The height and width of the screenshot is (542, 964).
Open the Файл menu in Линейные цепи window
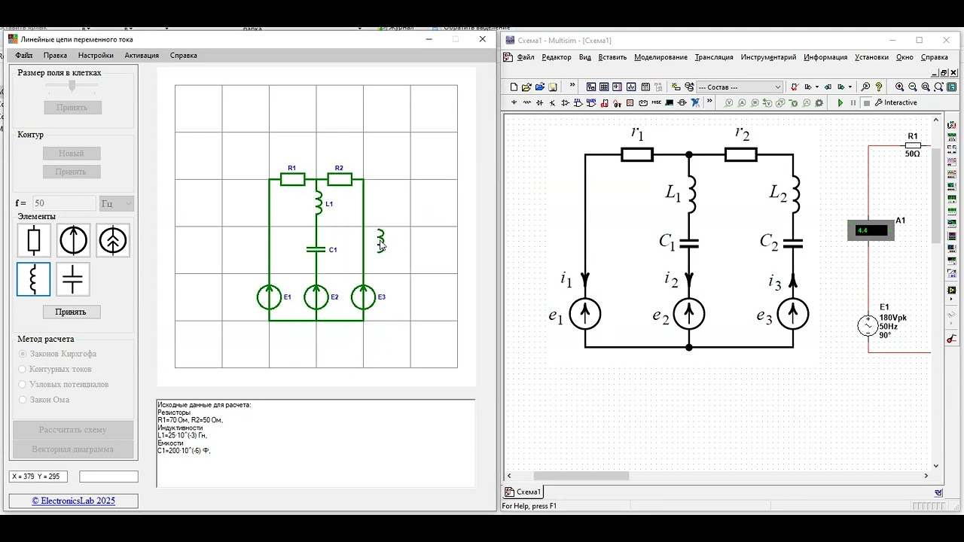click(x=24, y=55)
